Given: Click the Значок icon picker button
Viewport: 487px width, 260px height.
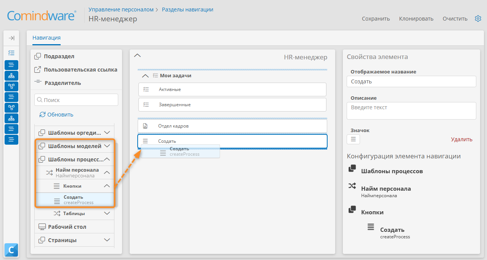Looking at the screenshot, I should pos(353,139).
